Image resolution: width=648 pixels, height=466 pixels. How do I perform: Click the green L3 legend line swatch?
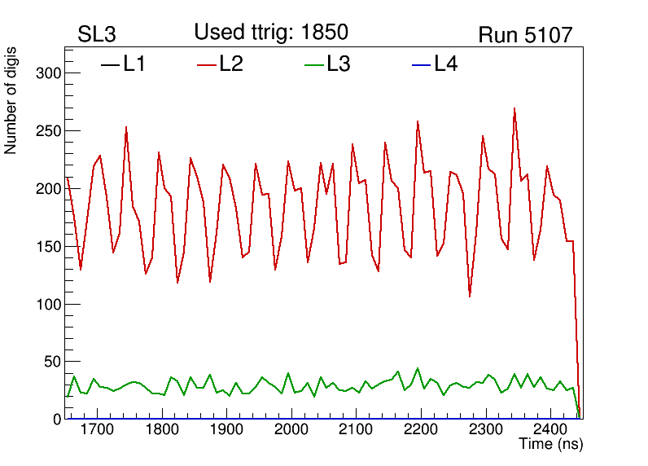click(313, 64)
